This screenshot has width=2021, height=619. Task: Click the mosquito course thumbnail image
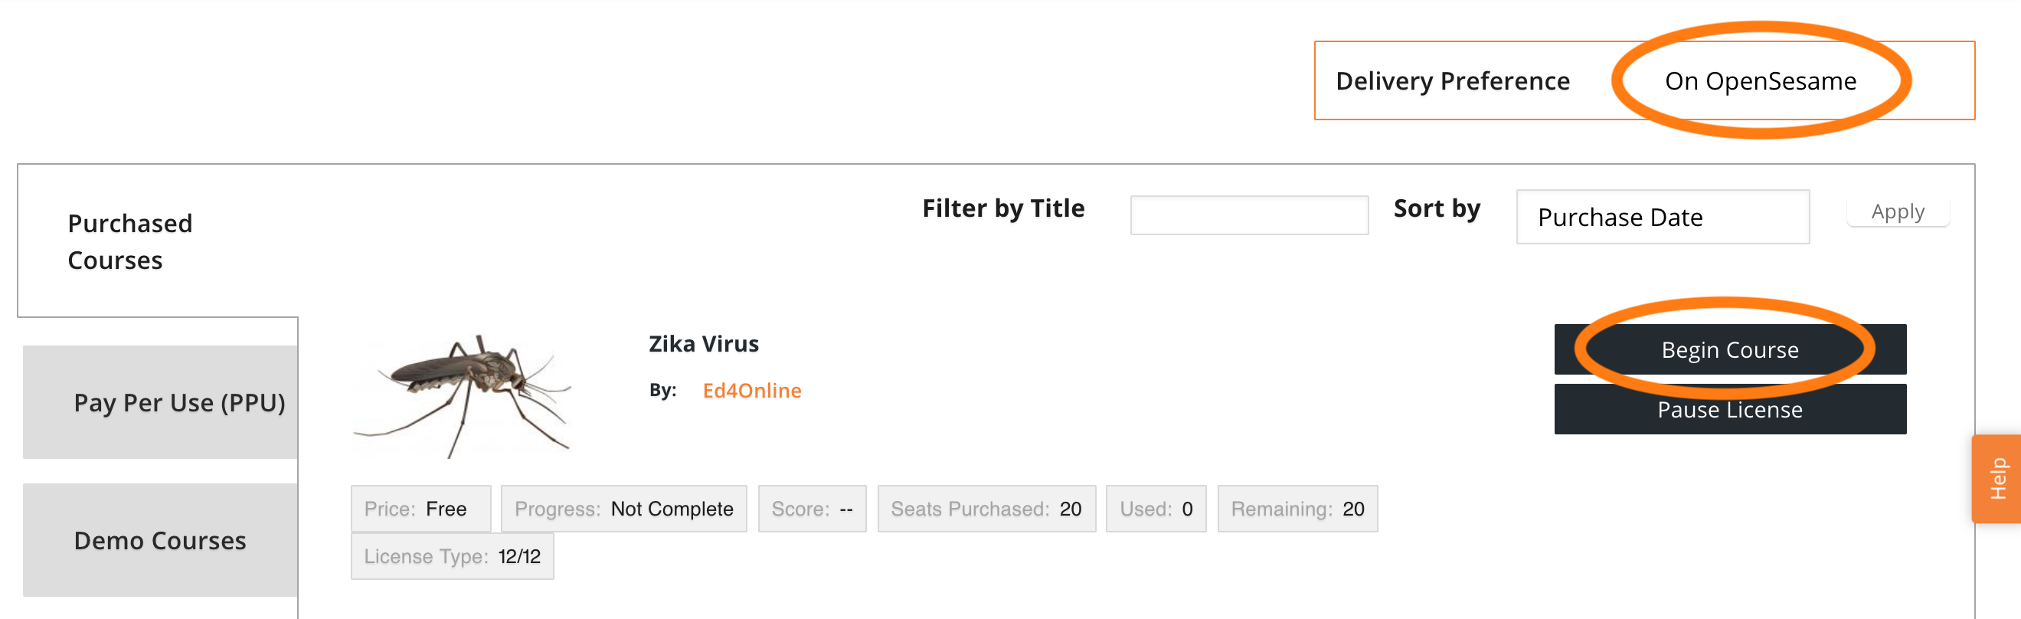pos(464,395)
